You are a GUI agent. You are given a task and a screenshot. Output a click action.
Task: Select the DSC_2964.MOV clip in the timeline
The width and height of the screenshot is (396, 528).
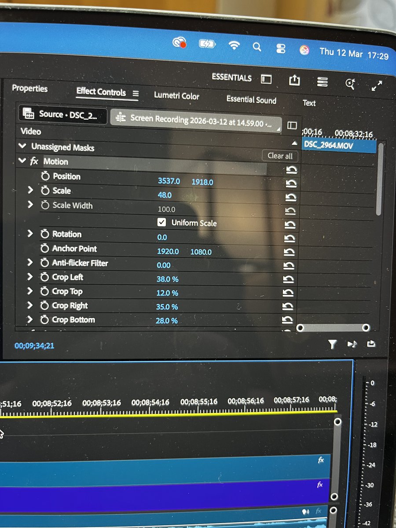tap(339, 145)
